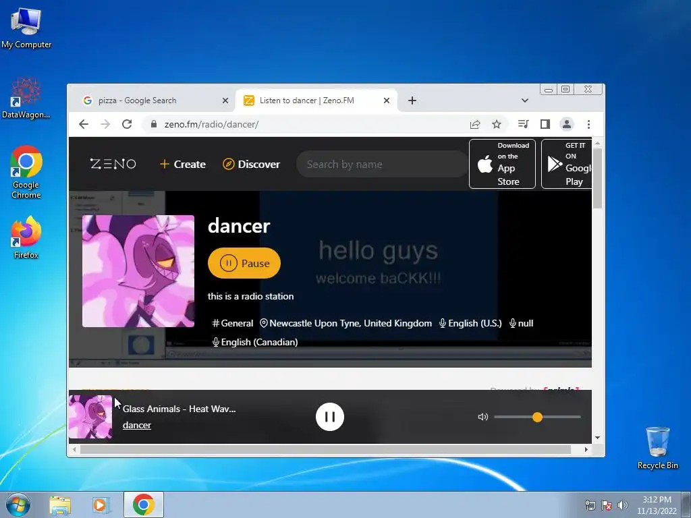Image resolution: width=691 pixels, height=518 pixels.
Task: Click the horizontal scrollbar left arrow
Action: pyautogui.click(x=74, y=449)
